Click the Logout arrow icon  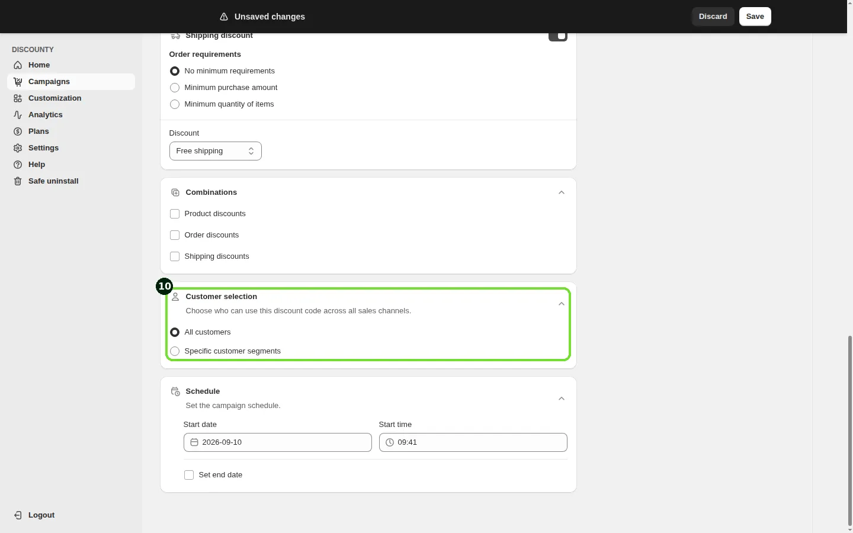(x=18, y=515)
